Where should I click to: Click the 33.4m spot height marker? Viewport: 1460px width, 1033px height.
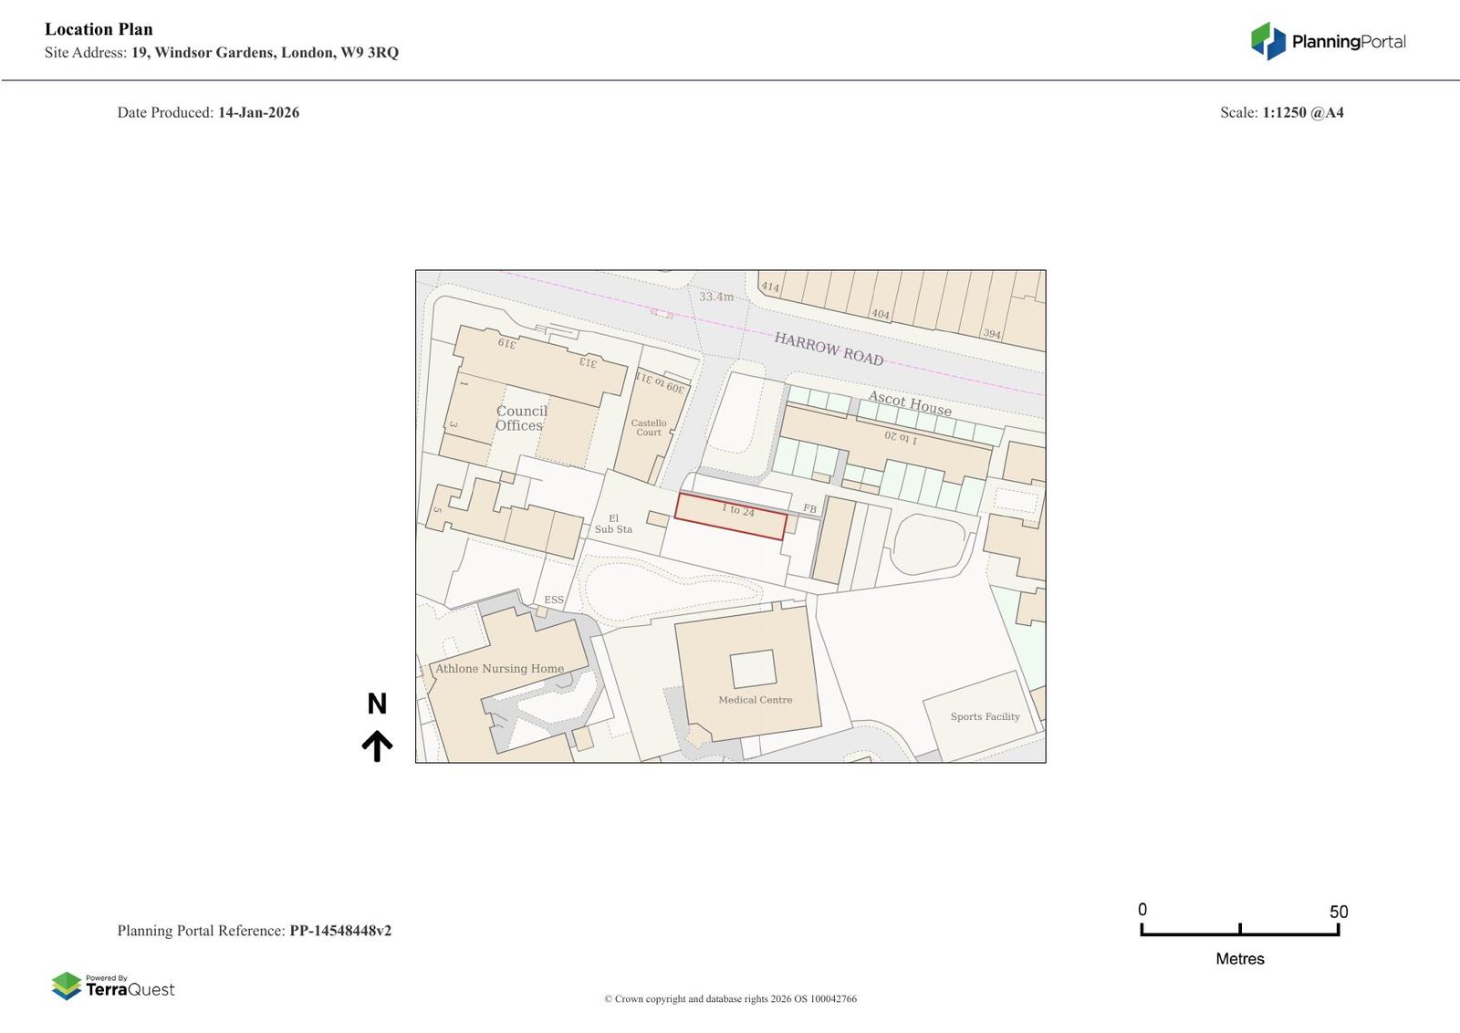coord(716,297)
